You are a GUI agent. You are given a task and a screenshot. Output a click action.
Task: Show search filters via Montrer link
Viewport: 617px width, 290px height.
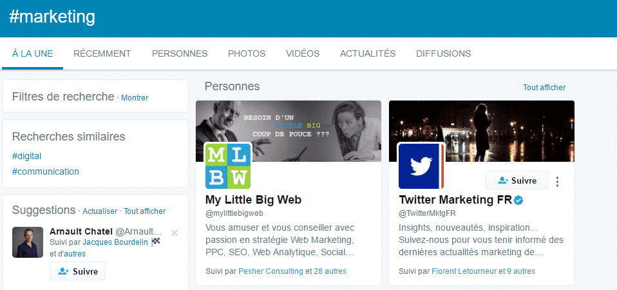135,97
